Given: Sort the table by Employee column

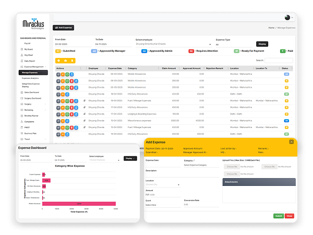Looking at the screenshot, I should coord(97,68).
